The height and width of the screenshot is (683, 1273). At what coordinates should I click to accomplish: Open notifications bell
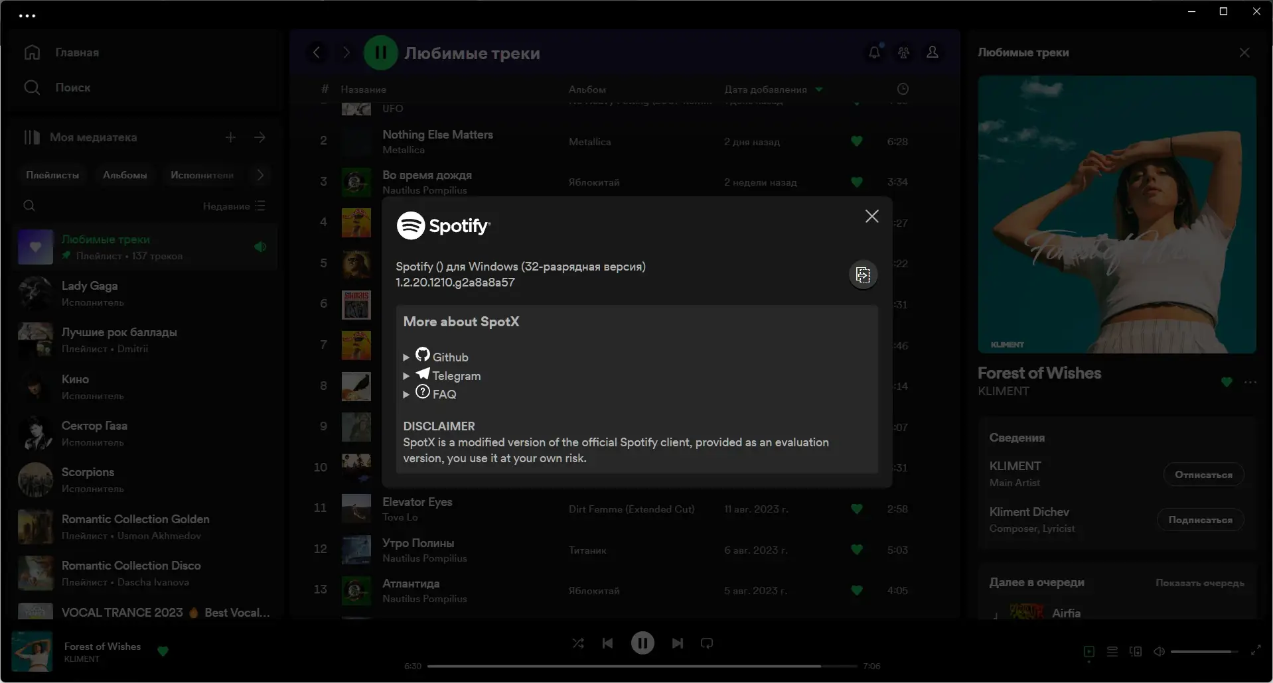[x=874, y=52]
